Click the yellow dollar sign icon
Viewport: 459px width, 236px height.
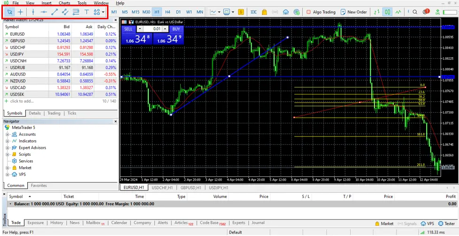click(x=241, y=12)
